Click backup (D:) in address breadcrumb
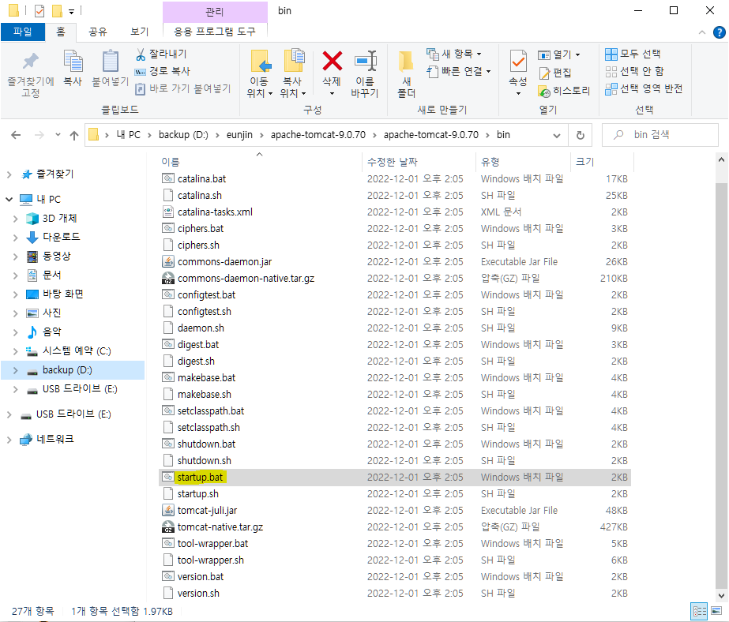The width and height of the screenshot is (729, 622). pyautogui.click(x=184, y=135)
